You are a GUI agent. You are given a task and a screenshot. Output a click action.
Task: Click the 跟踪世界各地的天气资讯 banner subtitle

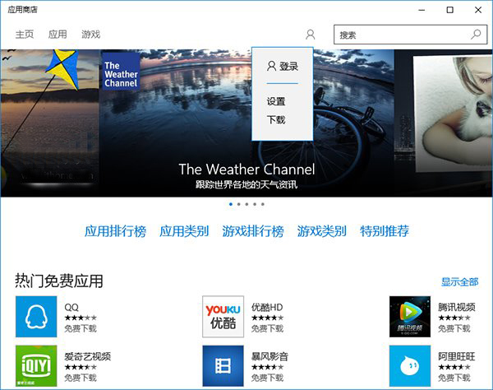(x=246, y=184)
